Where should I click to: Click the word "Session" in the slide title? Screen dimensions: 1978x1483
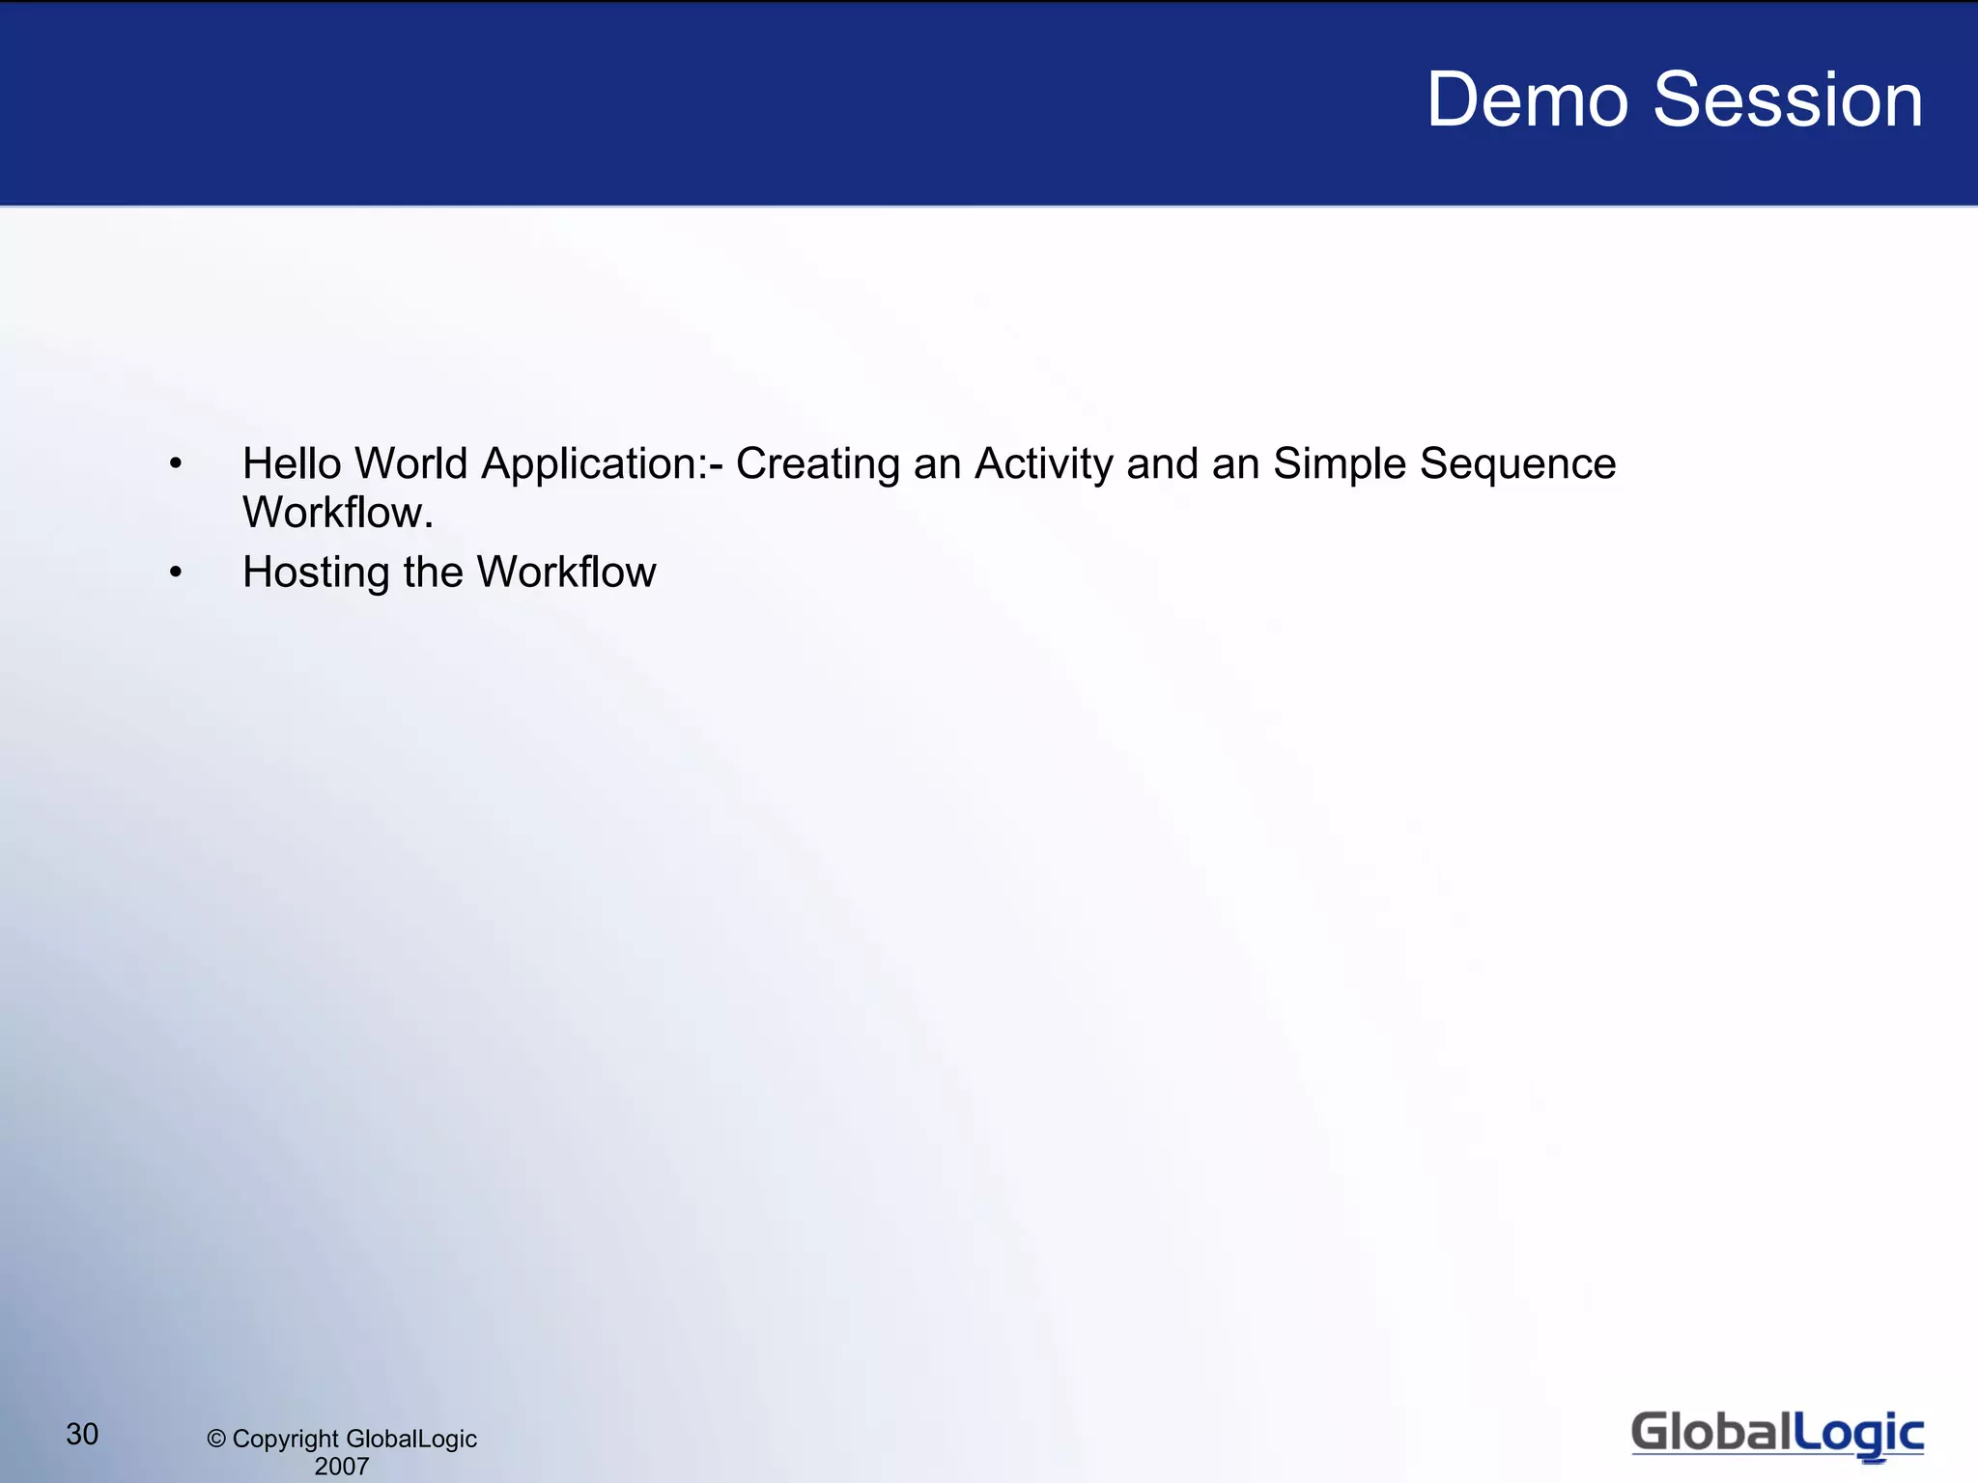1788,99
